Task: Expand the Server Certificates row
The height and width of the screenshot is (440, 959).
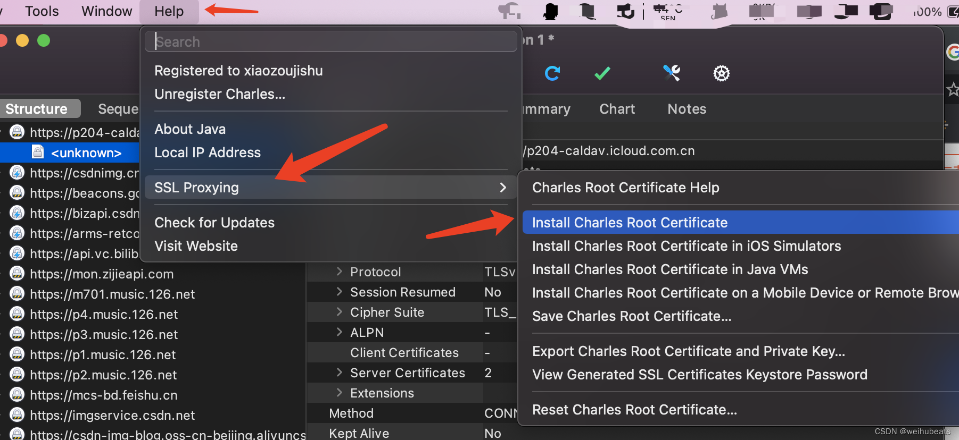Action: coord(340,373)
